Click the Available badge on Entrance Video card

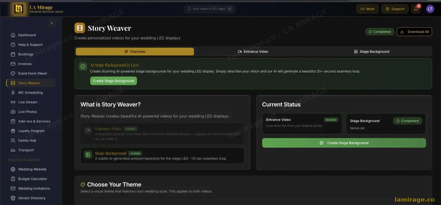coord(331,120)
